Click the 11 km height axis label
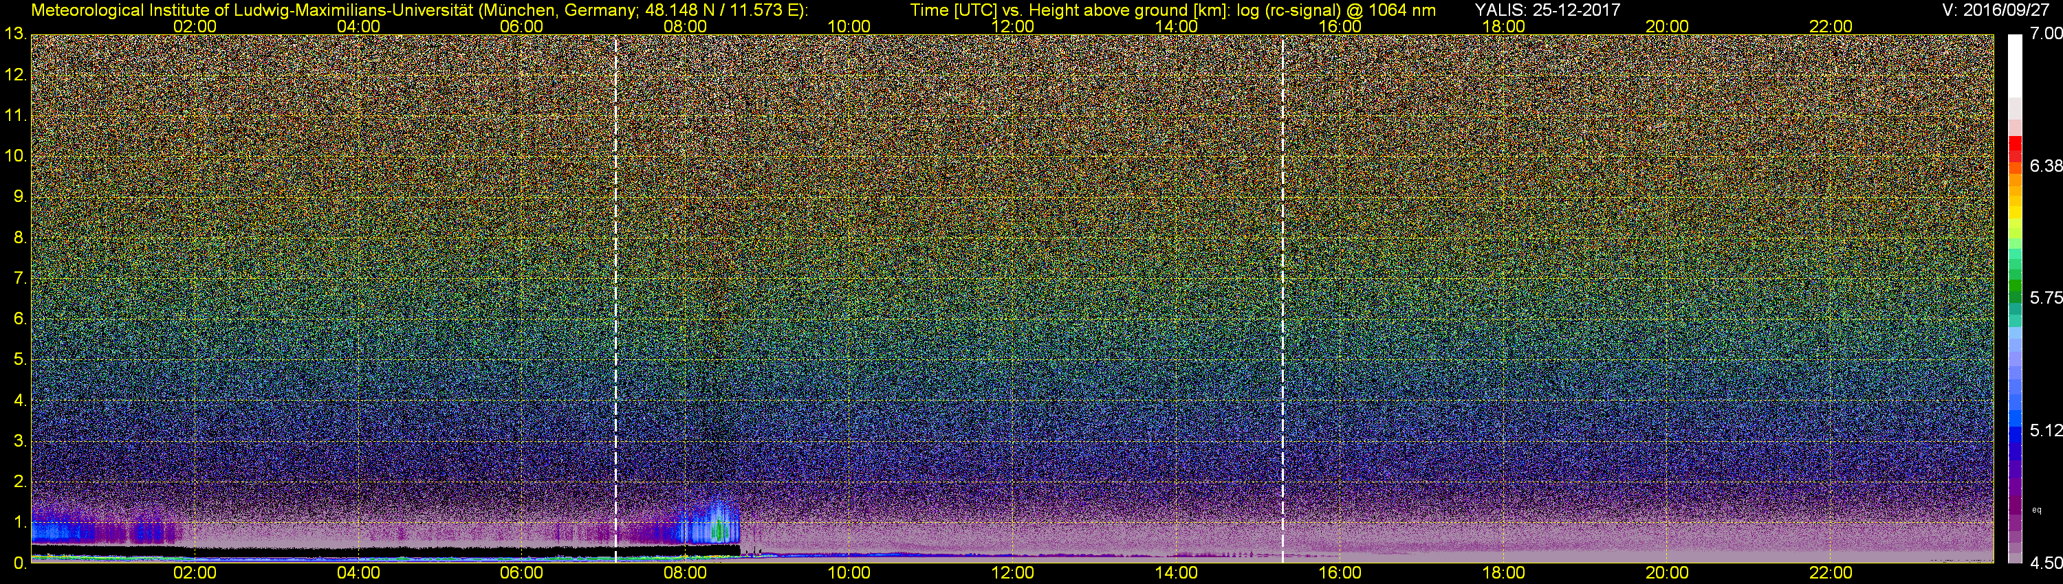The width and height of the screenshot is (2063, 584). (15, 115)
